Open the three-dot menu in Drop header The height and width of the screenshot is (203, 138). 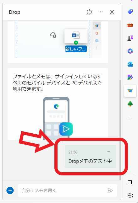101,12
